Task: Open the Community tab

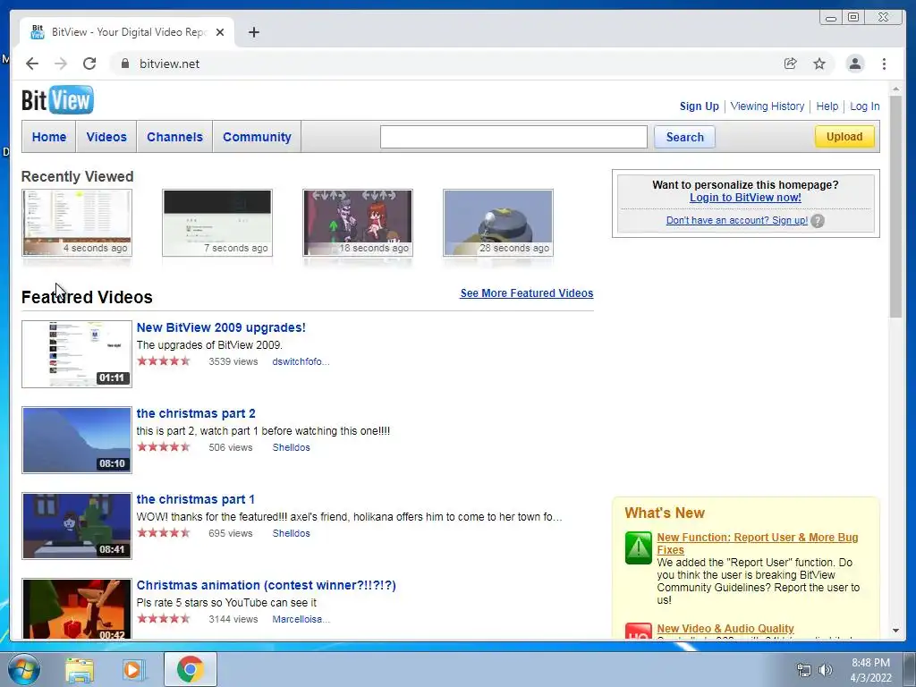Action: [x=257, y=137]
